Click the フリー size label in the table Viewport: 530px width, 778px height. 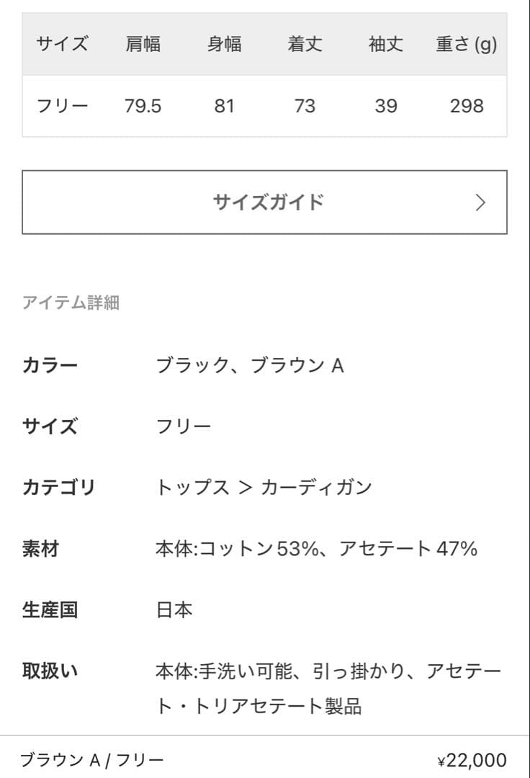tap(61, 106)
